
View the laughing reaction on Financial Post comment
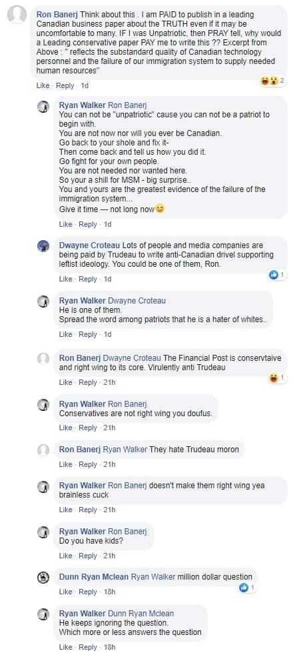click(278, 378)
